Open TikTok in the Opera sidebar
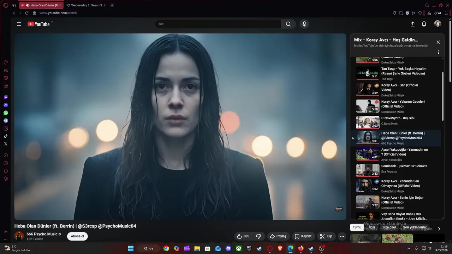452x254 pixels. tap(6, 136)
